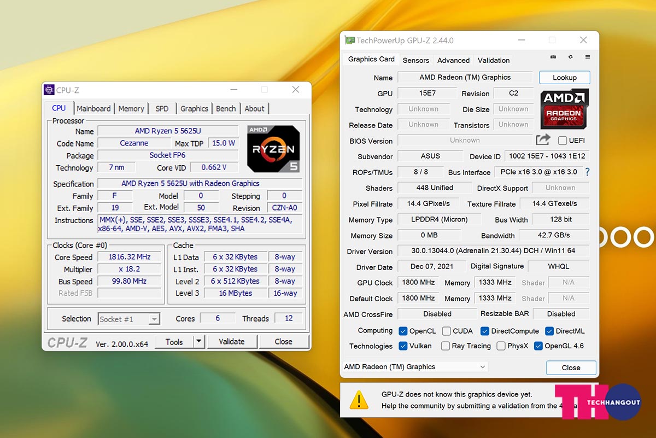Image resolution: width=656 pixels, height=438 pixels.
Task: Click the Shaders value 448 Unified
Action: click(x=435, y=188)
